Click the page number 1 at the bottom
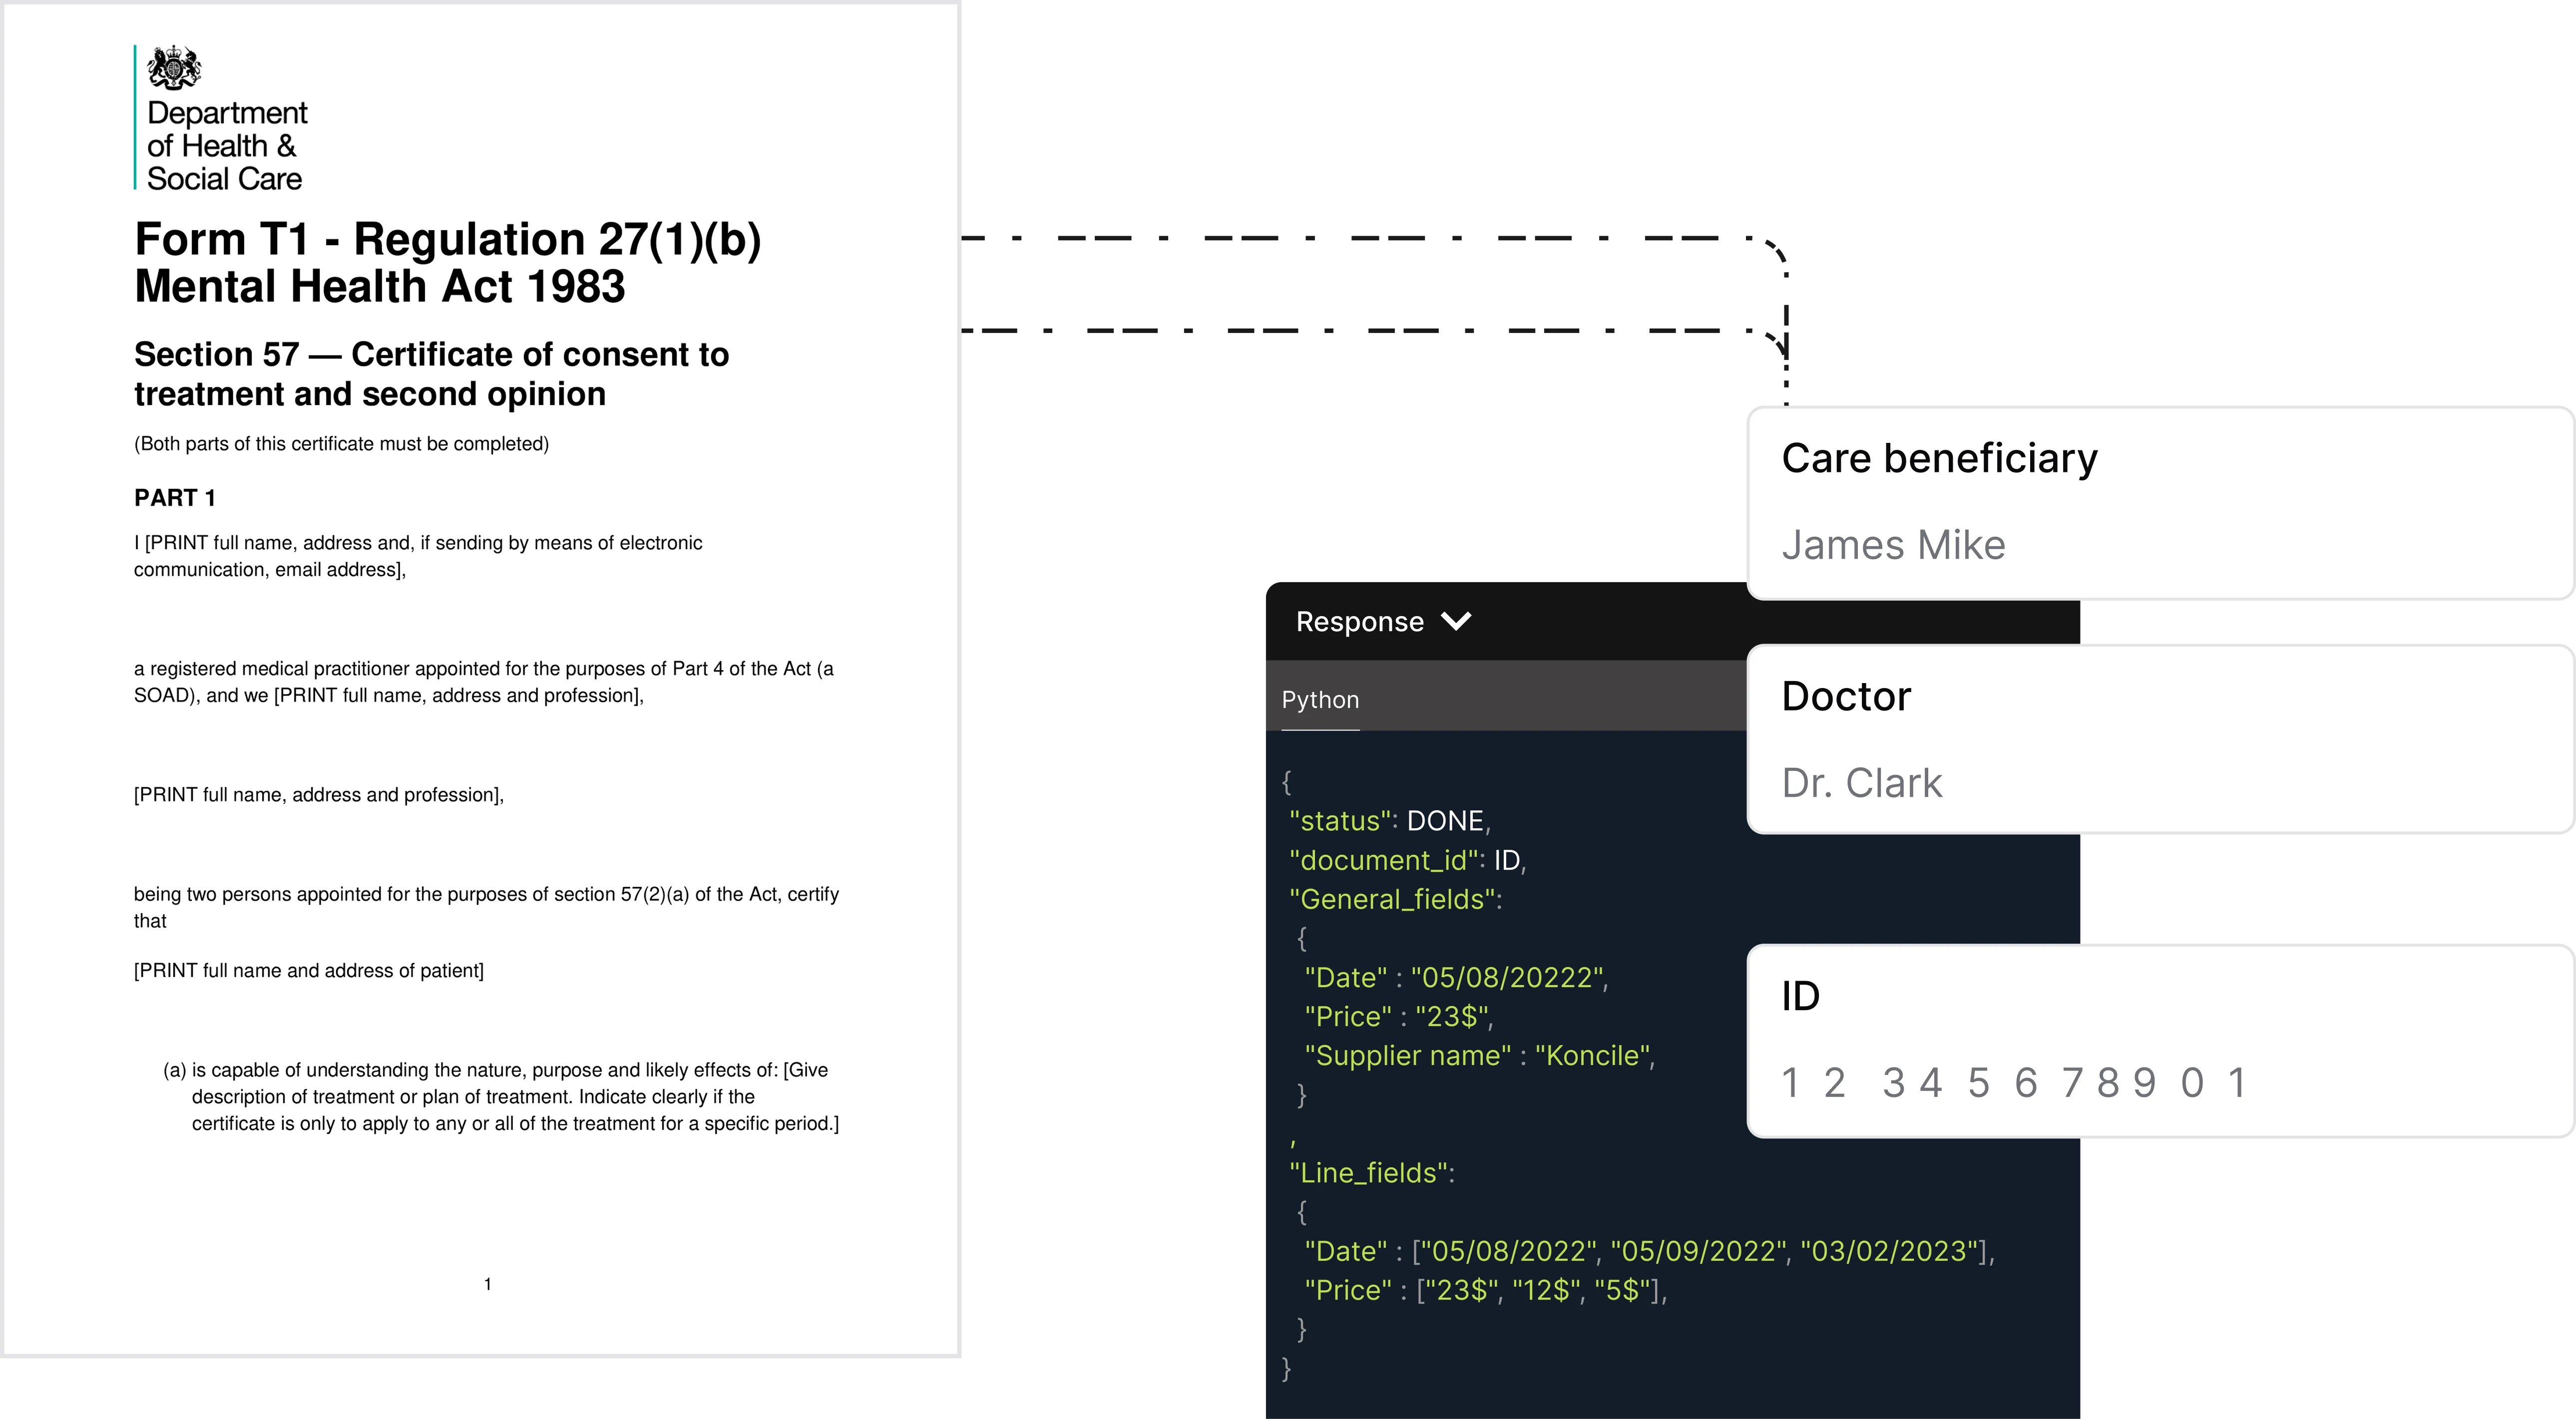 pyautogui.click(x=488, y=1284)
